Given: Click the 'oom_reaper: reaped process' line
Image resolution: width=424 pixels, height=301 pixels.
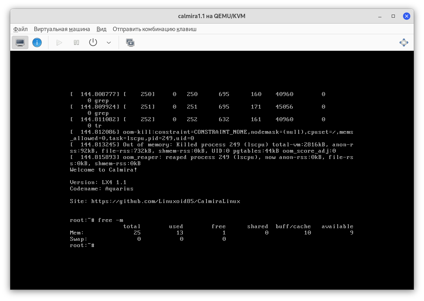Looking at the screenshot, I should 212,161.
